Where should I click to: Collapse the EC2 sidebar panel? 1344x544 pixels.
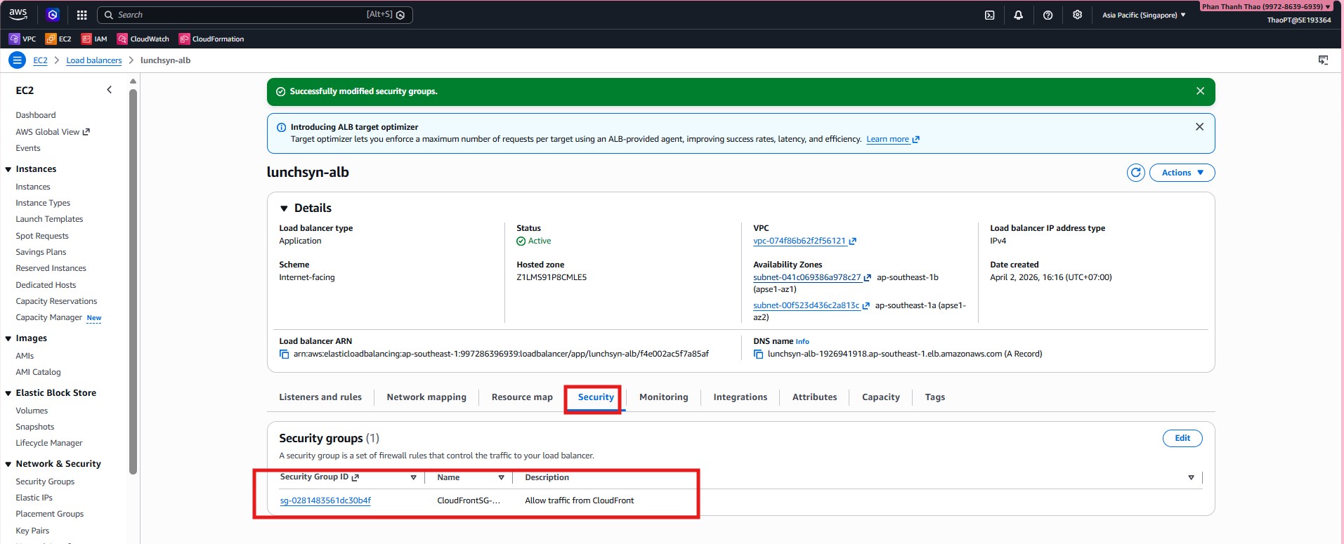109,90
